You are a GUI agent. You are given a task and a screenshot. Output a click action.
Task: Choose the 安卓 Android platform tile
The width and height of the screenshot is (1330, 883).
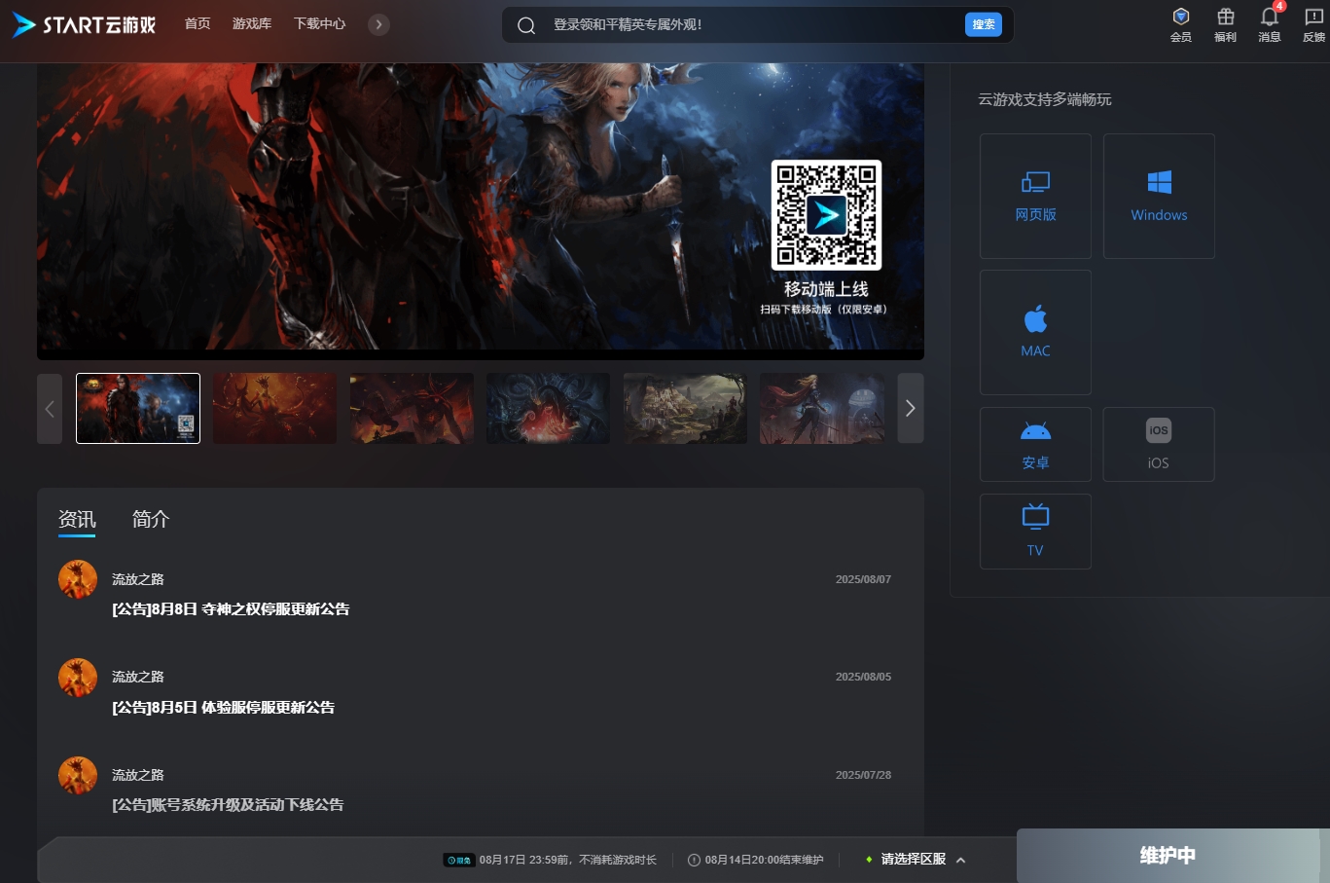coord(1035,445)
